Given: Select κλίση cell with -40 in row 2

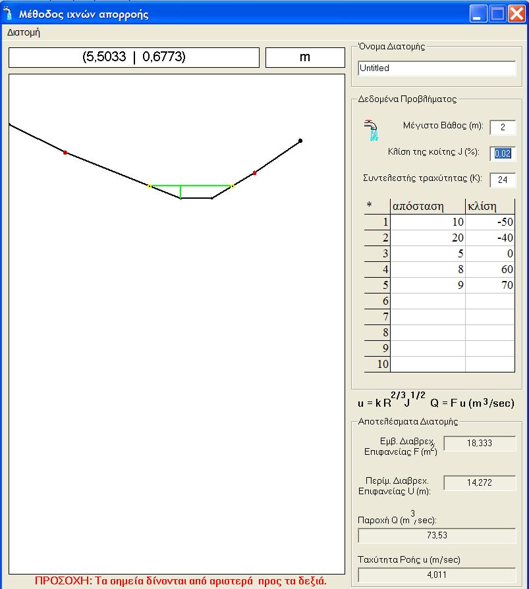Looking at the screenshot, I should click(490, 238).
